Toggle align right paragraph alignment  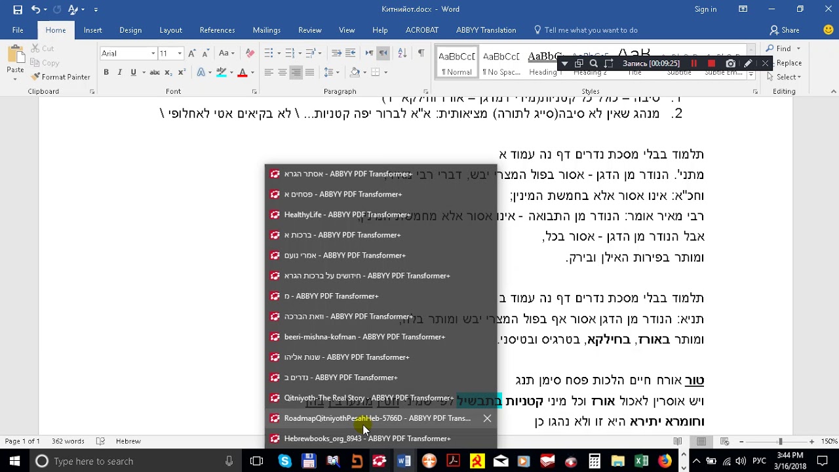click(x=296, y=72)
